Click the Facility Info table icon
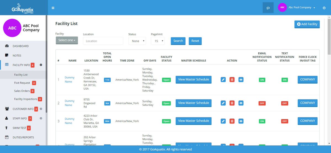Screen dimensions: 331x153 [7, 65]
